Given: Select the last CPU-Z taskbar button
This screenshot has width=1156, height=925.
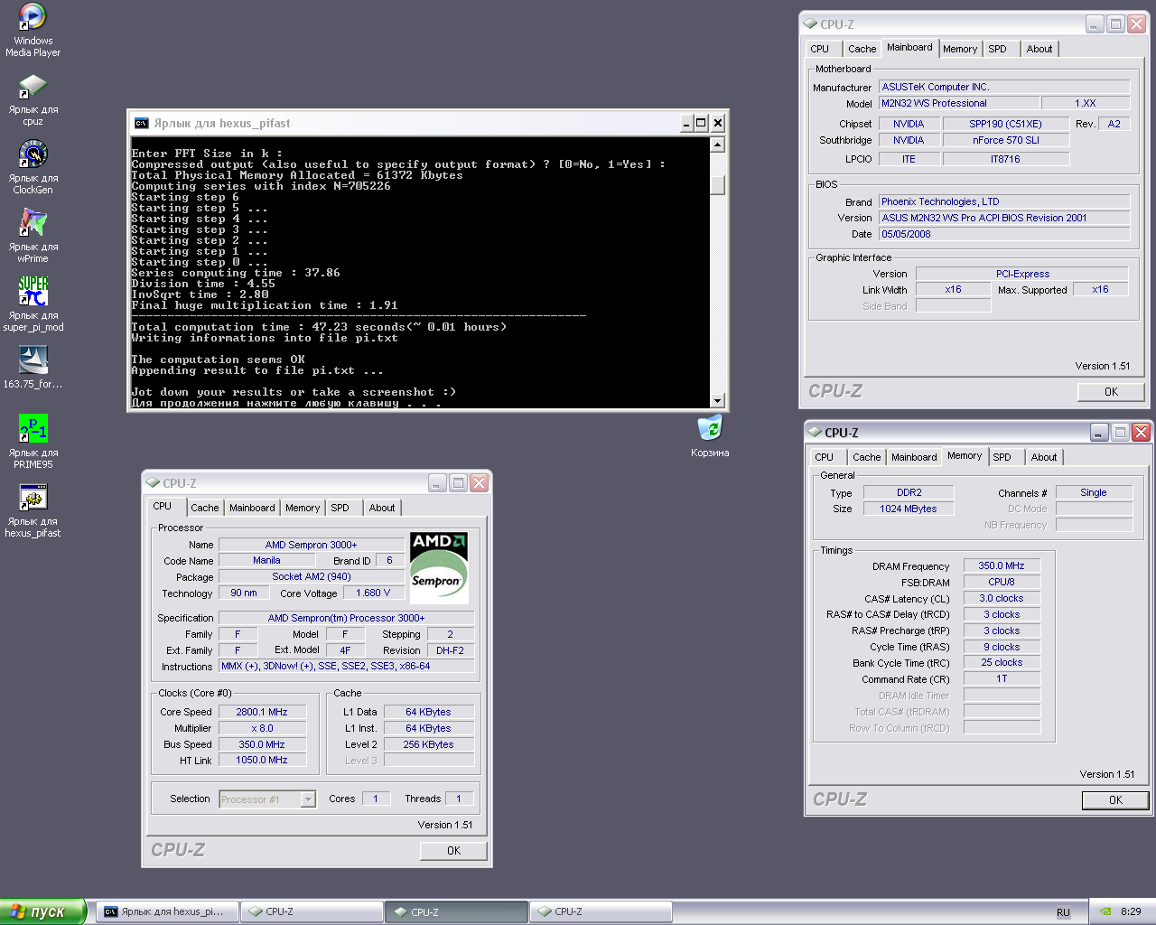Looking at the screenshot, I should pyautogui.click(x=601, y=911).
